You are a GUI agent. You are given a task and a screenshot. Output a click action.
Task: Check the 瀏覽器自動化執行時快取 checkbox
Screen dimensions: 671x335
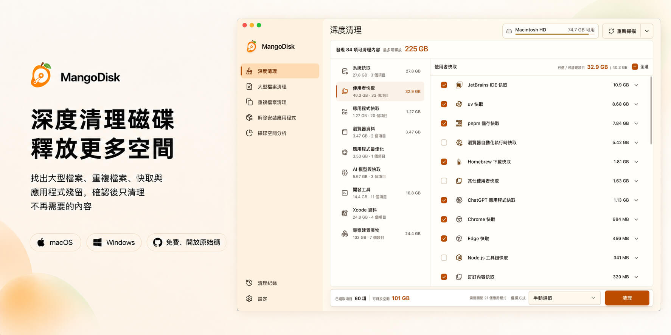tap(444, 143)
